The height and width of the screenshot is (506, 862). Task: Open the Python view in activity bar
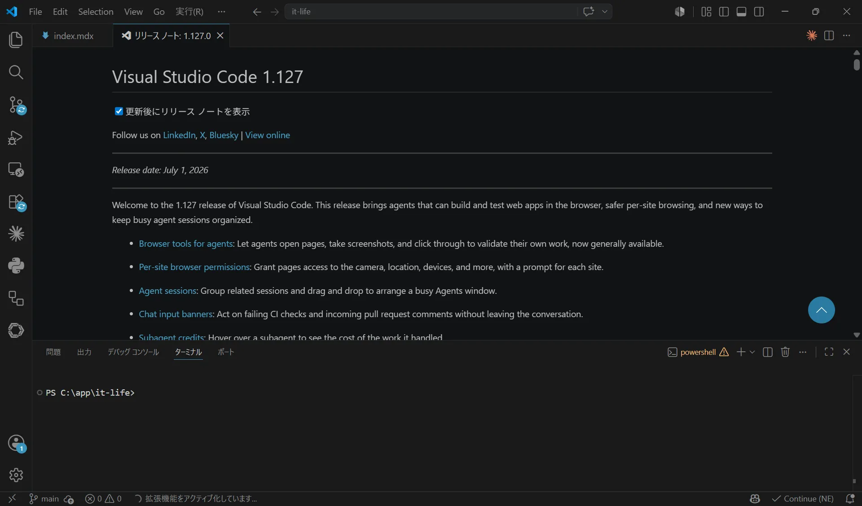click(16, 266)
